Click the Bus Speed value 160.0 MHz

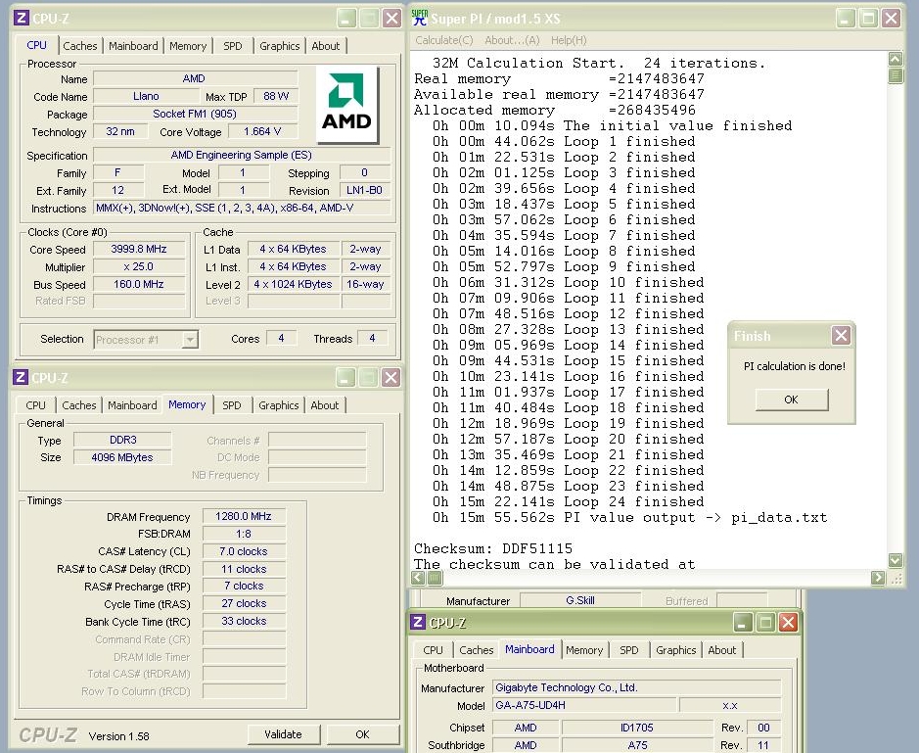(x=139, y=284)
